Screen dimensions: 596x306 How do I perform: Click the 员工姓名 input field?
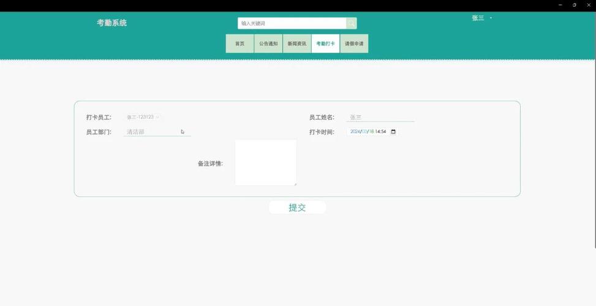[x=380, y=118]
